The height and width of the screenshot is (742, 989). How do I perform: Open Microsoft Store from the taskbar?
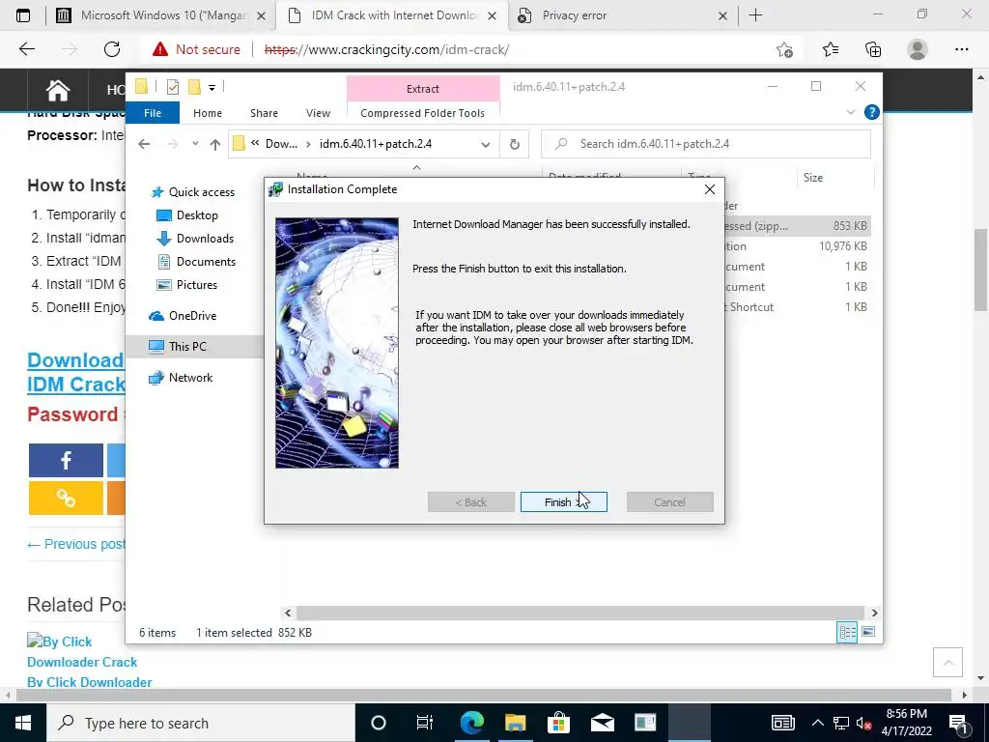tap(558, 723)
